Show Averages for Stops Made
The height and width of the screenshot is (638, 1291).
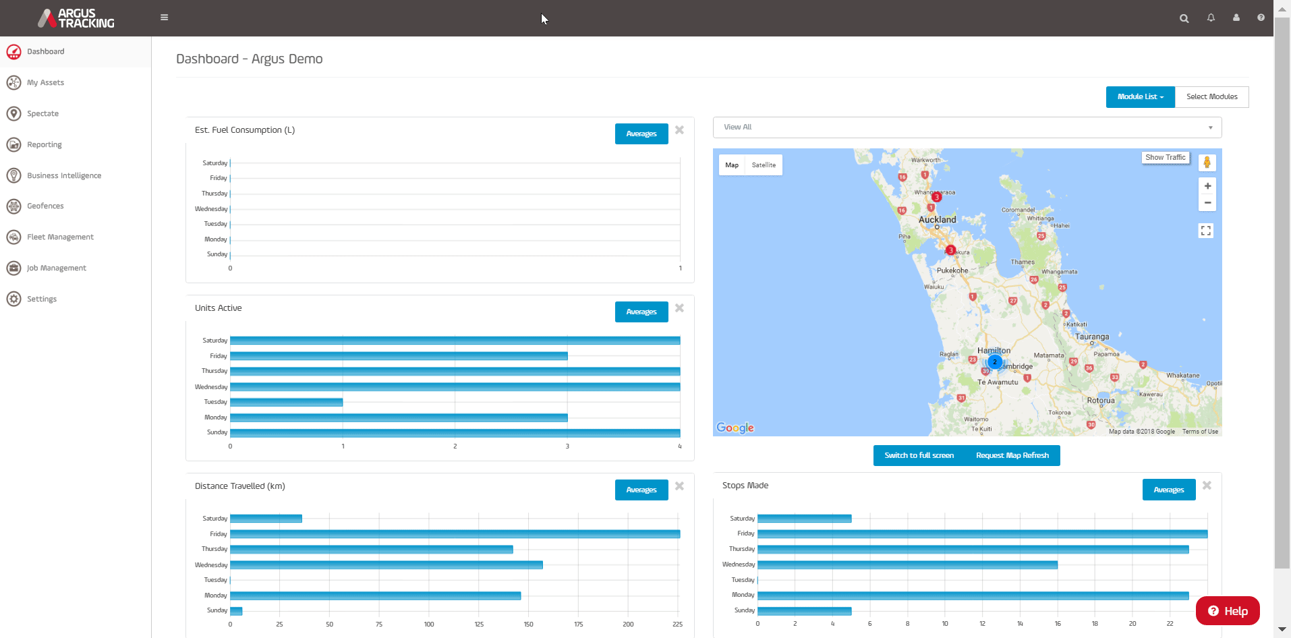pyautogui.click(x=1169, y=490)
